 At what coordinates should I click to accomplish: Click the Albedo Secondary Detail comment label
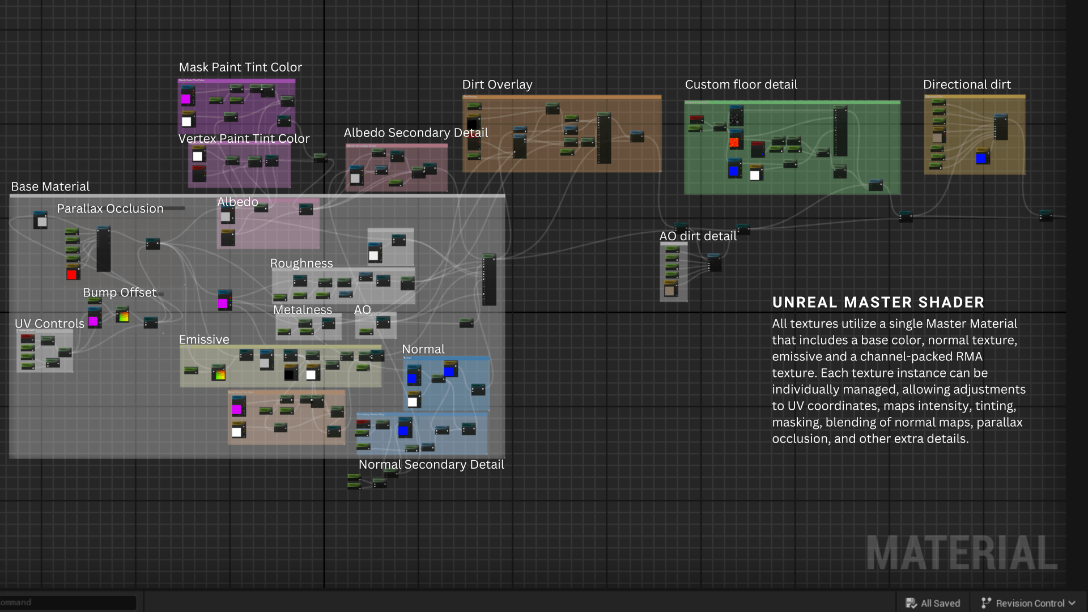(x=415, y=133)
